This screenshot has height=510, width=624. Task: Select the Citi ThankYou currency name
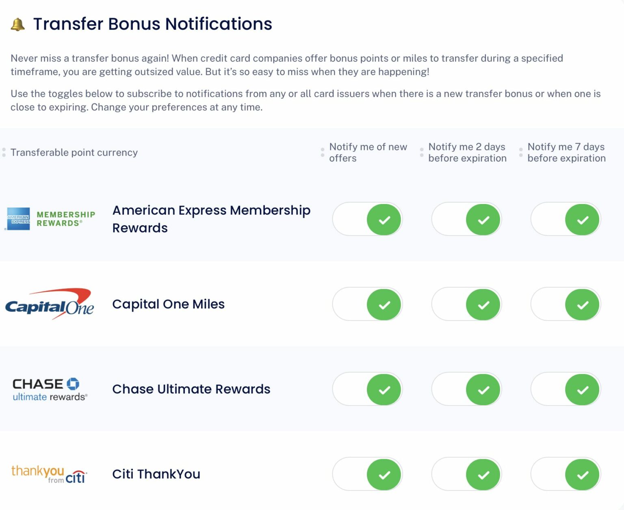[x=156, y=474]
